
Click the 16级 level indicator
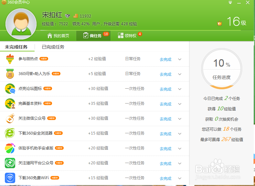point(237,22)
